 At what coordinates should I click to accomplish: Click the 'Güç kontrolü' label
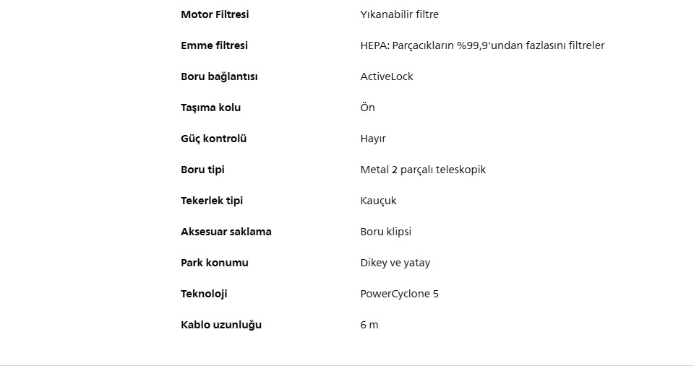pyautogui.click(x=213, y=139)
